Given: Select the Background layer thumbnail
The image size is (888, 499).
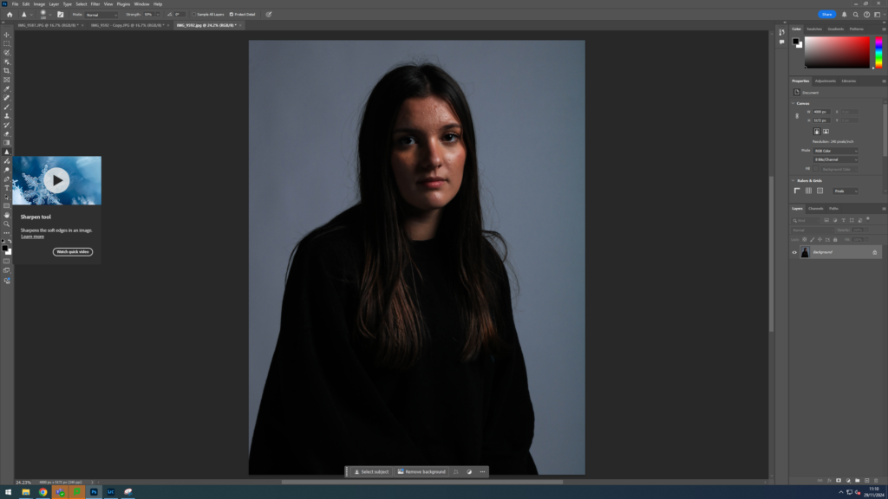Looking at the screenshot, I should pyautogui.click(x=805, y=252).
